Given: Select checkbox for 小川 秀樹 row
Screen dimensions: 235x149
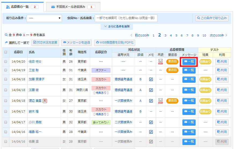Looking at the screenshot, I should 6,122.
